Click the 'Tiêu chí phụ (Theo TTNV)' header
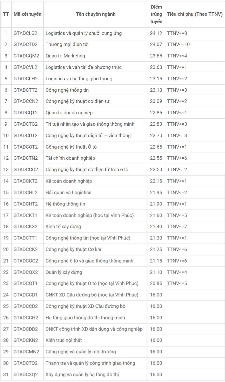The width and height of the screenshot is (225, 382). [195, 14]
